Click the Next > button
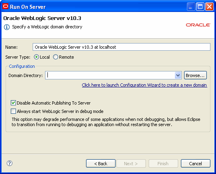Image resolution: width=216 pixels, height=174 pixels. point(131,164)
